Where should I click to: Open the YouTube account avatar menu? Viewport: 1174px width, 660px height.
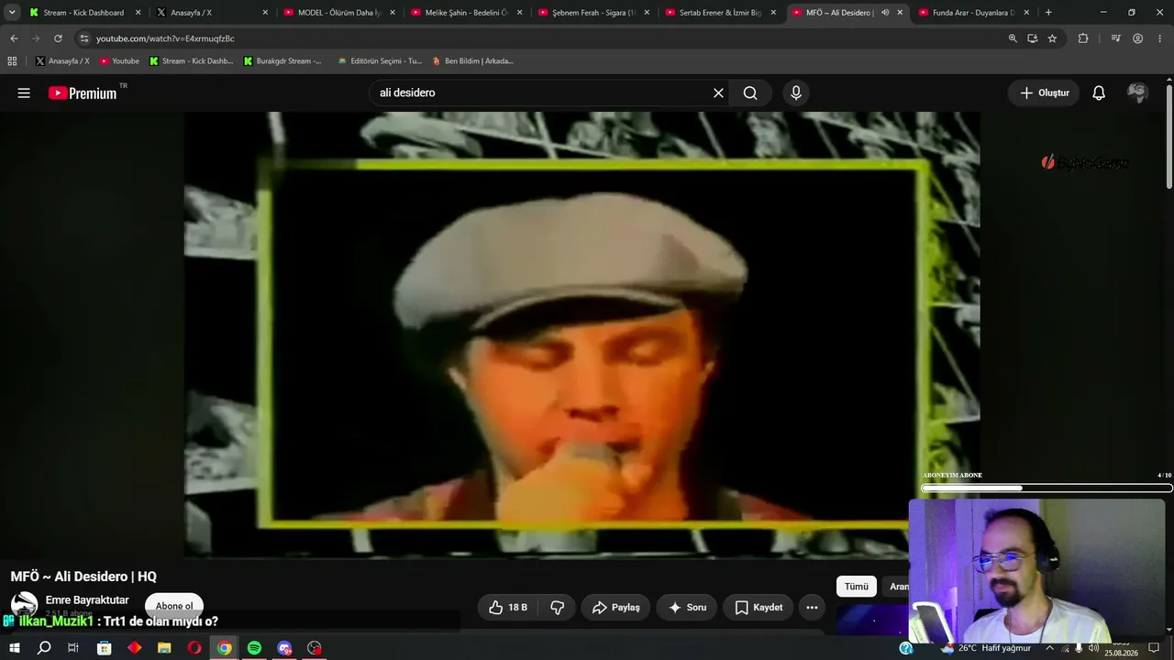coord(1137,93)
